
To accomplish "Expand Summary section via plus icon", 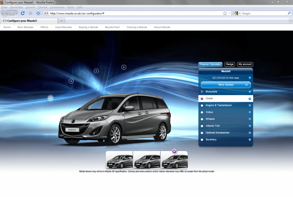I will click(x=250, y=140).
